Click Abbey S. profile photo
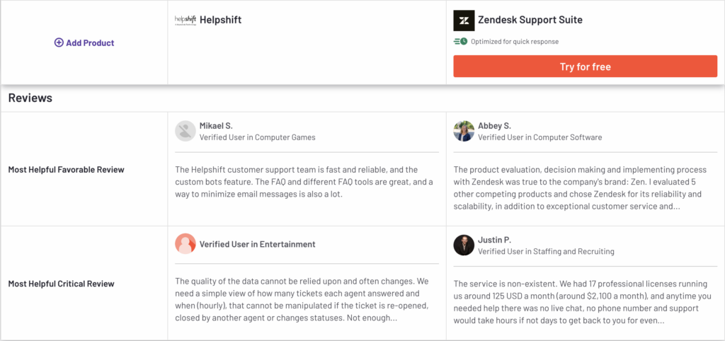The height and width of the screenshot is (341, 725). click(464, 131)
